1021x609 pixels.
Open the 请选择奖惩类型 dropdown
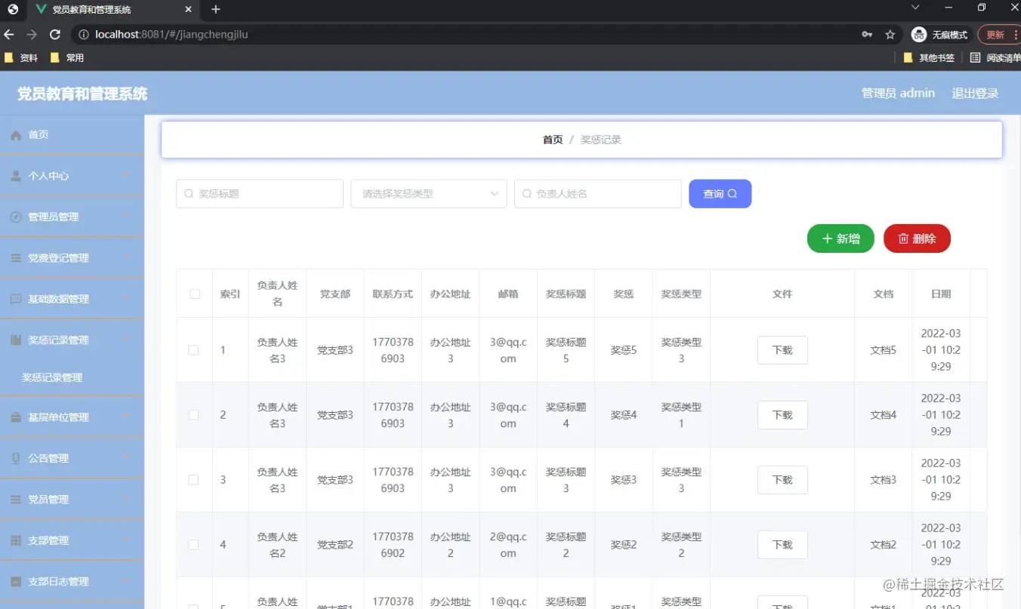tap(429, 194)
